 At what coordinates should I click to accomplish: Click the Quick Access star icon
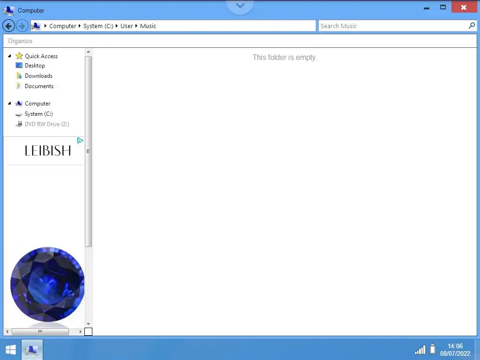(x=19, y=56)
